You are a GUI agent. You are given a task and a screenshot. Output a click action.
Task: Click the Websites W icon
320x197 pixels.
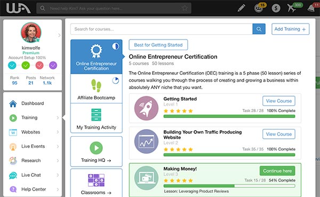coord(13,132)
